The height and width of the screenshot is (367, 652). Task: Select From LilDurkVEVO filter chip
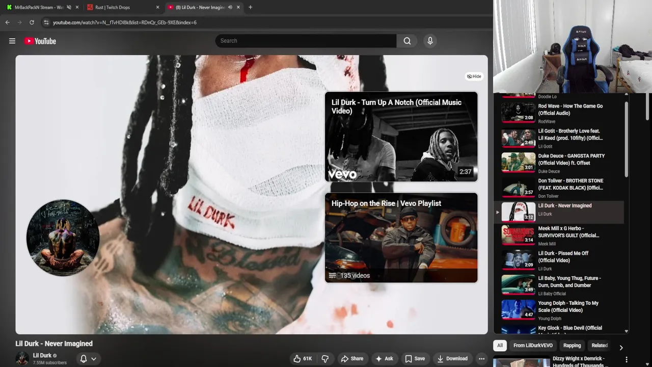533,346
